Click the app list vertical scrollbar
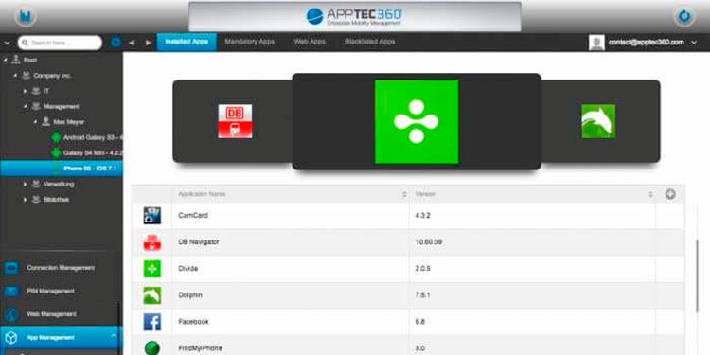Viewport: 710px width, 355px height. (698, 275)
